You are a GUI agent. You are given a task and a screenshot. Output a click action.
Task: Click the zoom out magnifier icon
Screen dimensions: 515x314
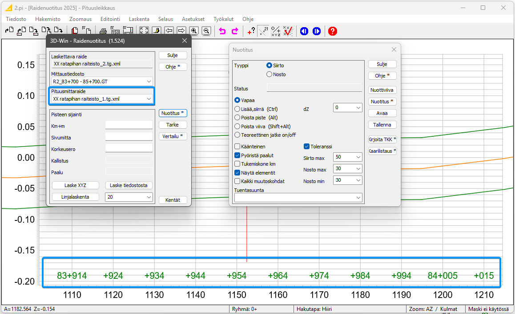206,31
